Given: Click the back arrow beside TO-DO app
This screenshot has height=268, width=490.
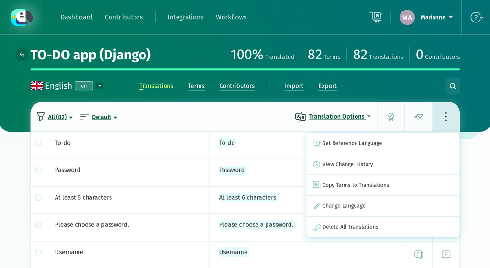Looking at the screenshot, I should (22, 55).
